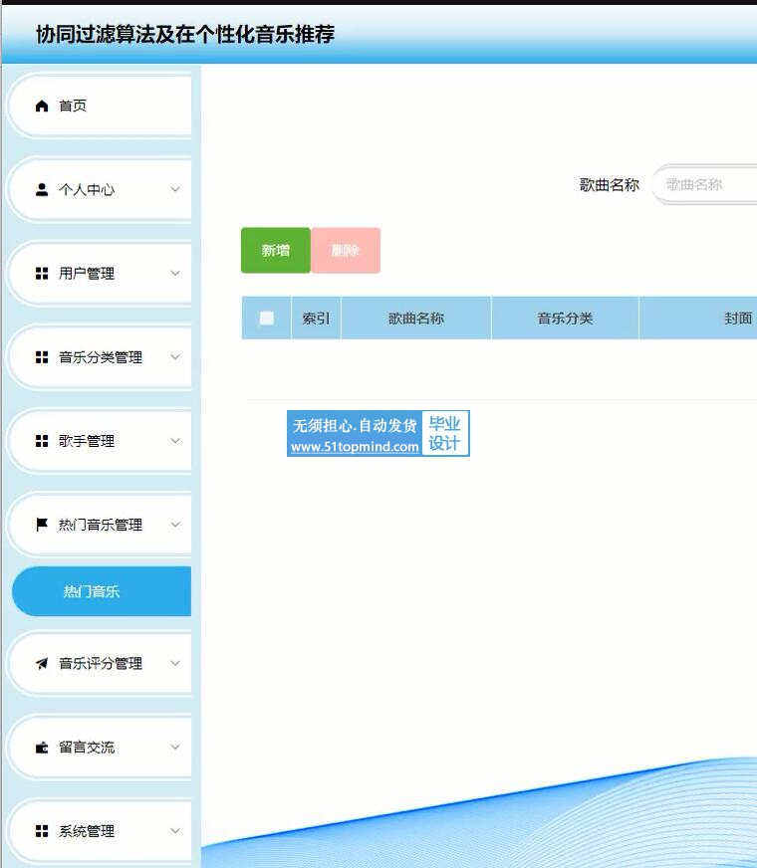The image size is (757, 868).
Task: Select the 音乐分类管理 menu label
Action: tap(101, 357)
